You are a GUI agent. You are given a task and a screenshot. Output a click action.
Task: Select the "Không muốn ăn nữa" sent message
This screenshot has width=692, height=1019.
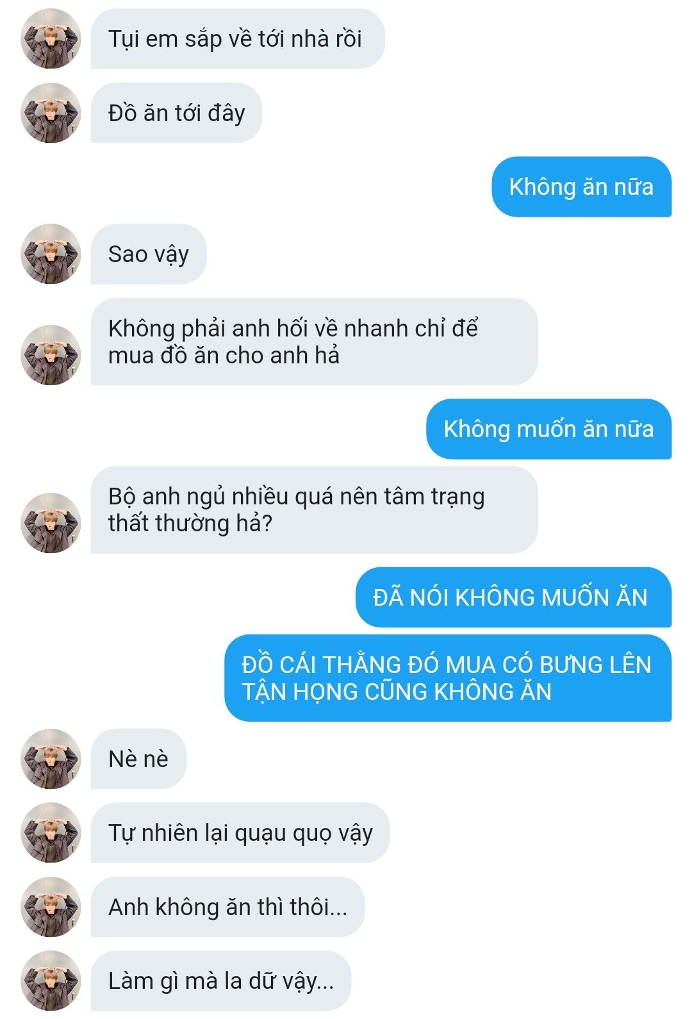[x=549, y=429]
